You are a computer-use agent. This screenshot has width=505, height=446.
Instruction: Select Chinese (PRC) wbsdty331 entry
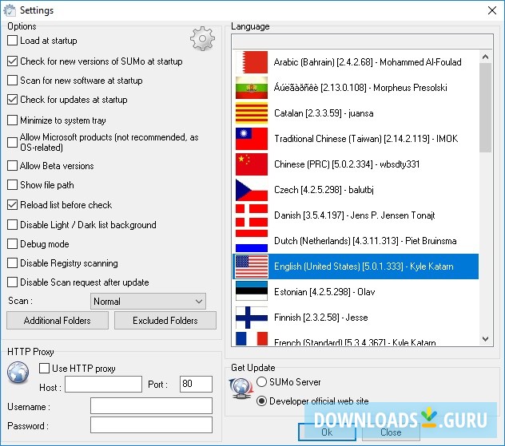(x=347, y=164)
